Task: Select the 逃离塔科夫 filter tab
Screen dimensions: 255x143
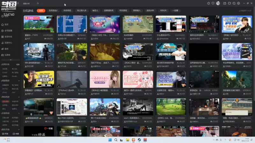Action: (109, 10)
